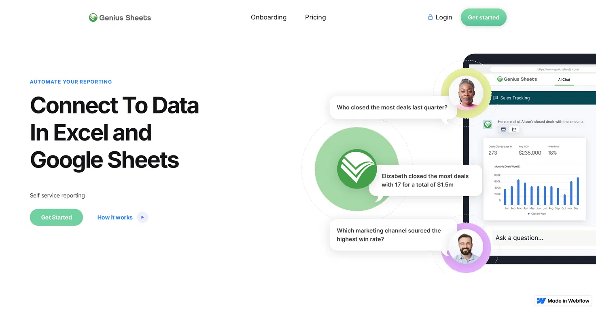
Task: Click the small Genius Sheets bot avatar icon
Action: (488, 124)
